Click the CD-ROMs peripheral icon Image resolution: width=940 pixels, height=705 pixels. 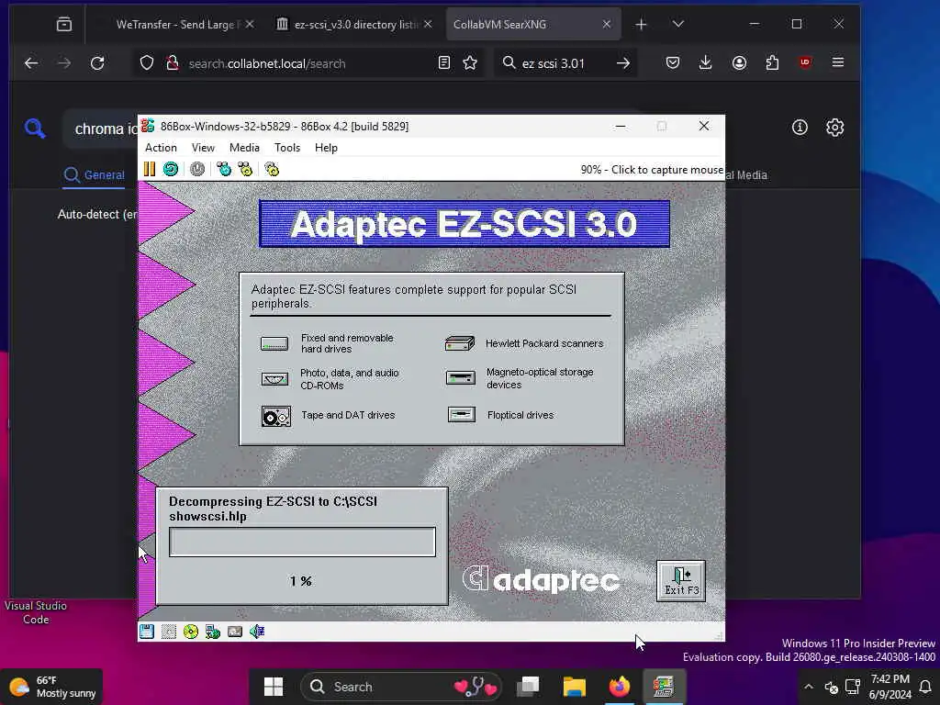pyautogui.click(x=274, y=378)
